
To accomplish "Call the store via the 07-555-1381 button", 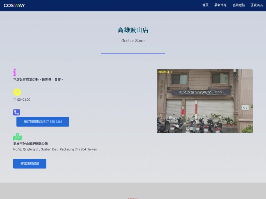I will point(43,122).
